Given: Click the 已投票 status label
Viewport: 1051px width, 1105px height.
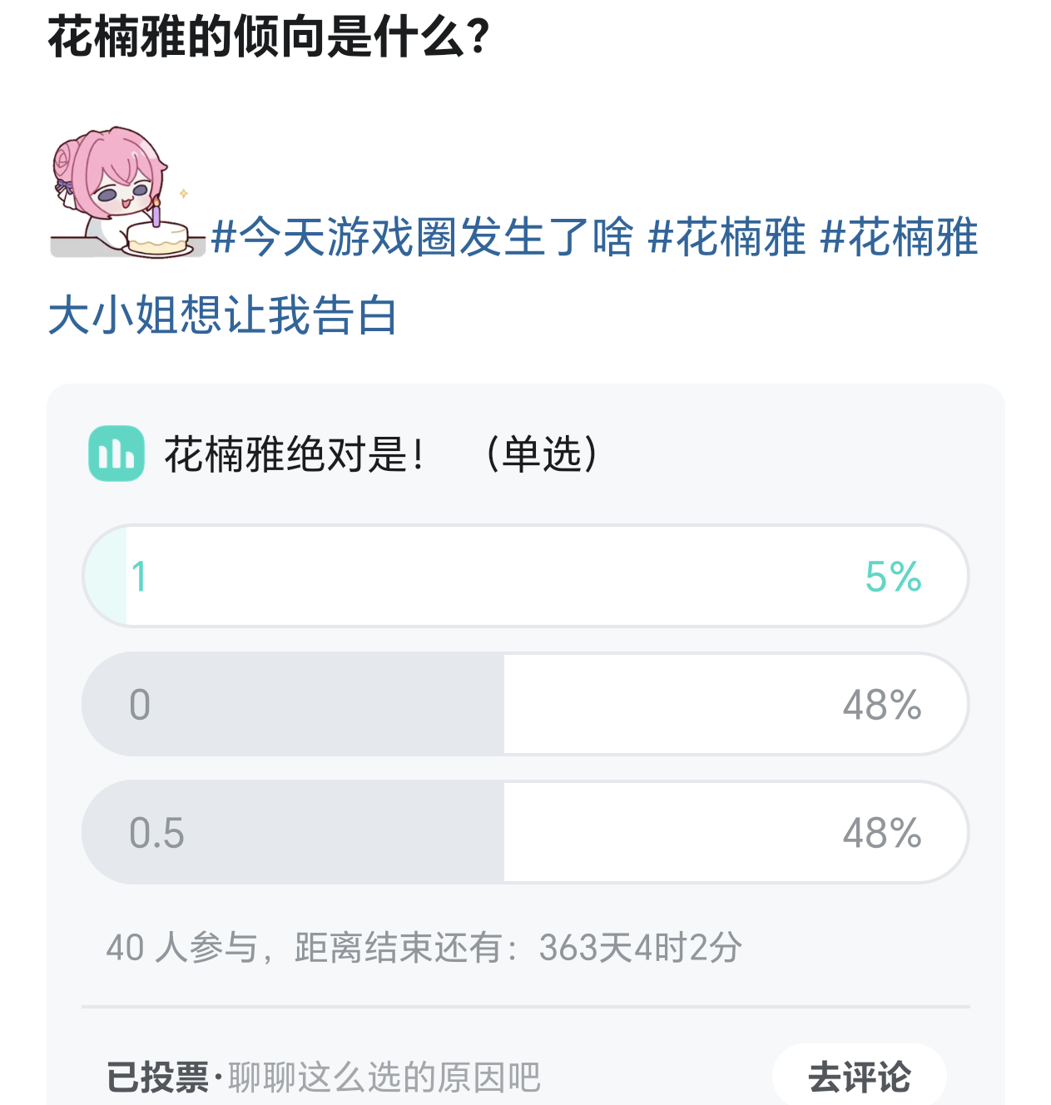Looking at the screenshot, I should [157, 1078].
